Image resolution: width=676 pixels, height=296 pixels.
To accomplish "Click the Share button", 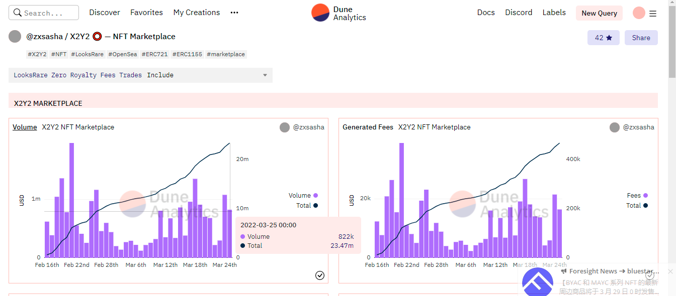I will pos(641,38).
